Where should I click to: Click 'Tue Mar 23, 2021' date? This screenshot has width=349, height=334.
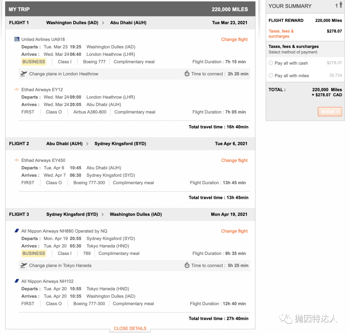click(229, 23)
